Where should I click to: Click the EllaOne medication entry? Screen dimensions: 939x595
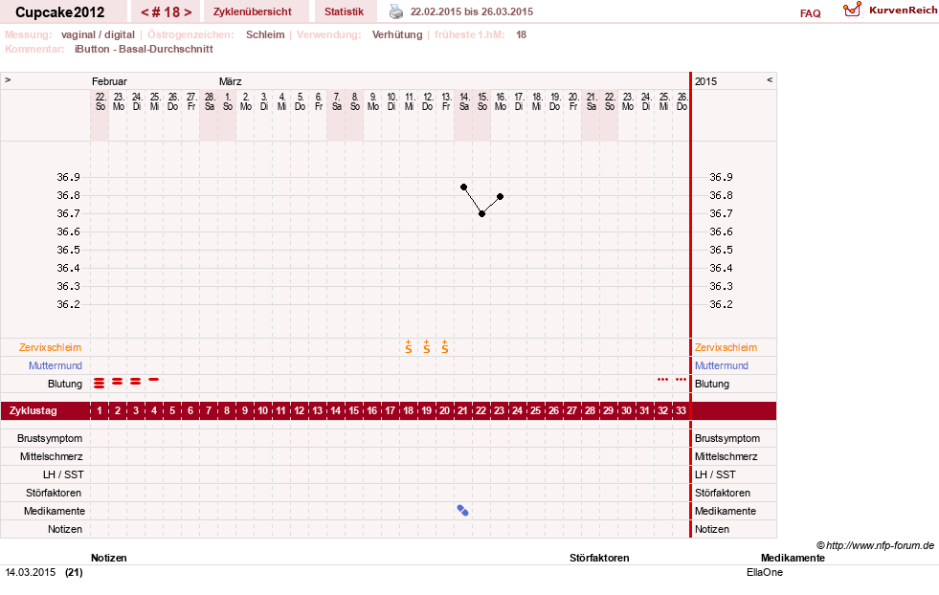pyautogui.click(x=765, y=572)
